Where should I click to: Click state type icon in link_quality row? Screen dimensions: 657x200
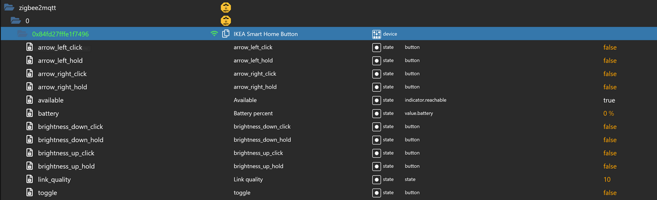click(376, 179)
